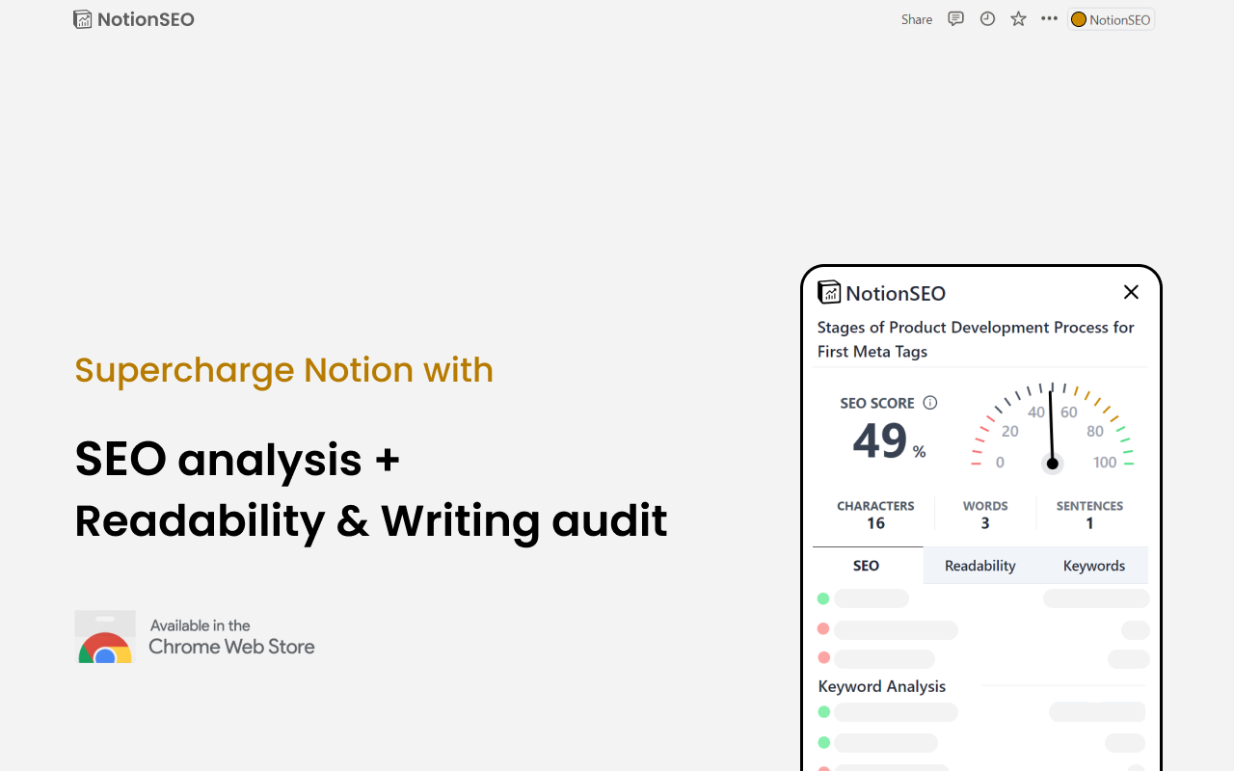The image size is (1234, 771).
Task: Click the red indicator on second SEO item
Action: click(823, 628)
